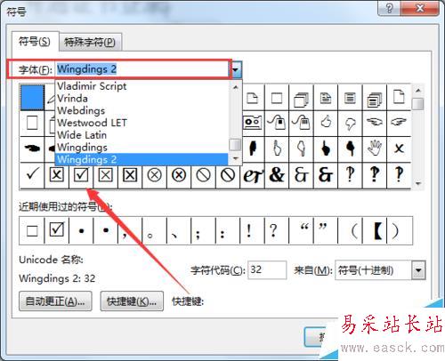Choose the bold circled X symbol
This screenshot has height=361, width=445.
tap(179, 175)
